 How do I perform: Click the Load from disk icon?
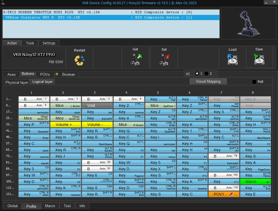tap(233, 59)
